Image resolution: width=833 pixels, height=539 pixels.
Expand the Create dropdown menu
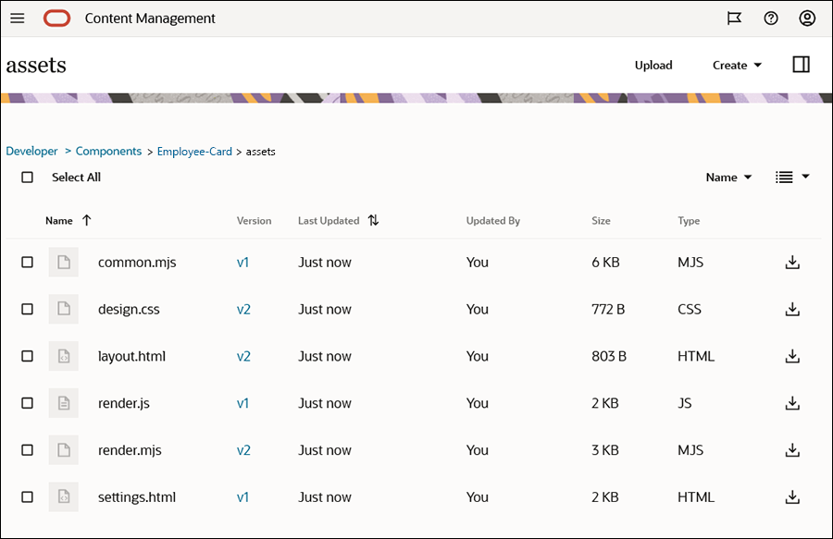click(737, 66)
